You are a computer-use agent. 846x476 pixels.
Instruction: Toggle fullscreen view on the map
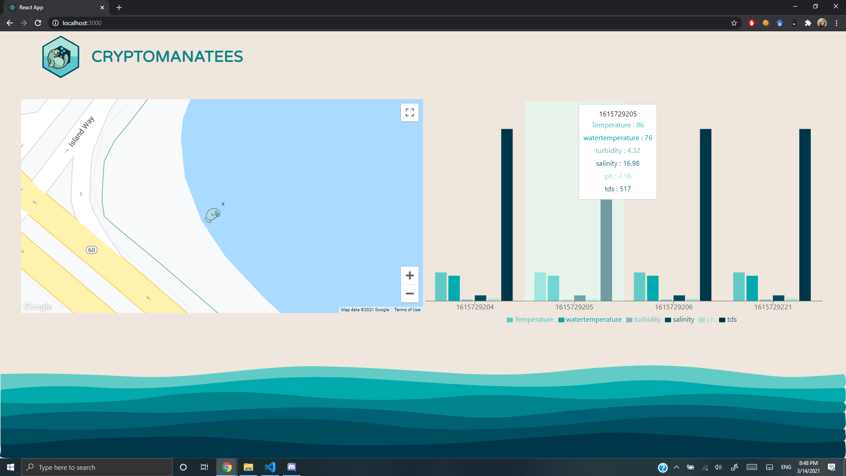coord(409,112)
